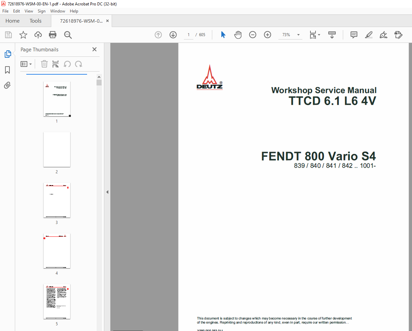Open the Fill & Sign pen tool
The height and width of the screenshot is (331, 412).
tap(383, 35)
